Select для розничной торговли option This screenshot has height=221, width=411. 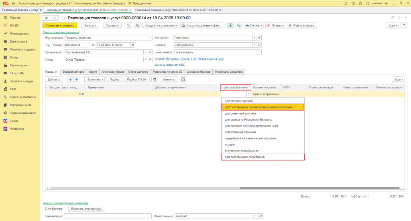pyautogui.click(x=263, y=113)
